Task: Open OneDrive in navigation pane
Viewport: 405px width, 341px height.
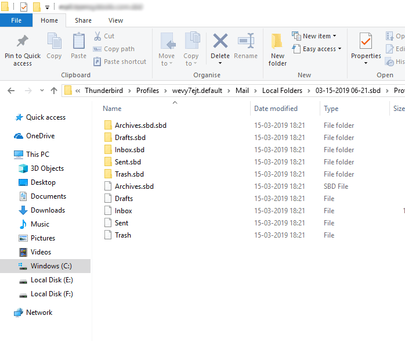Action: (x=40, y=136)
